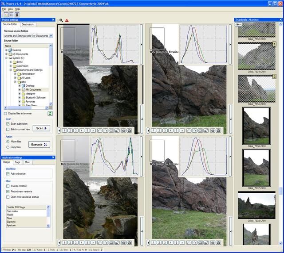Viewport: 284px width, 253px height.
Task: Click the third icon in the main toolbar
Action: tap(17, 14)
